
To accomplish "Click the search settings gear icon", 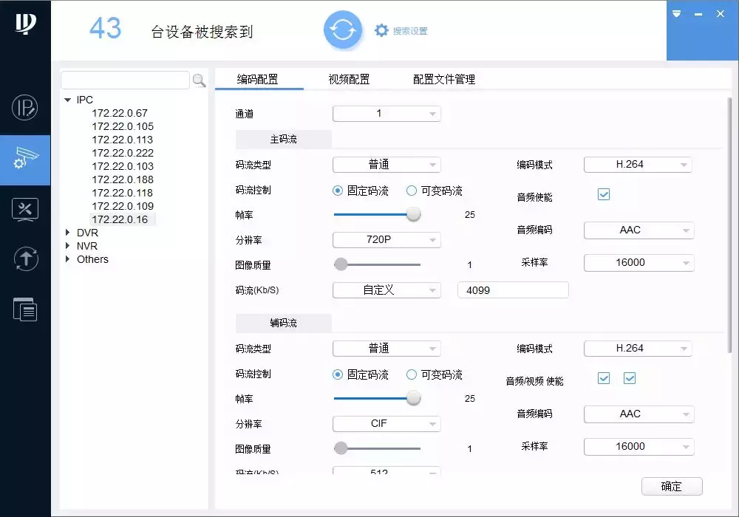I will [x=381, y=30].
